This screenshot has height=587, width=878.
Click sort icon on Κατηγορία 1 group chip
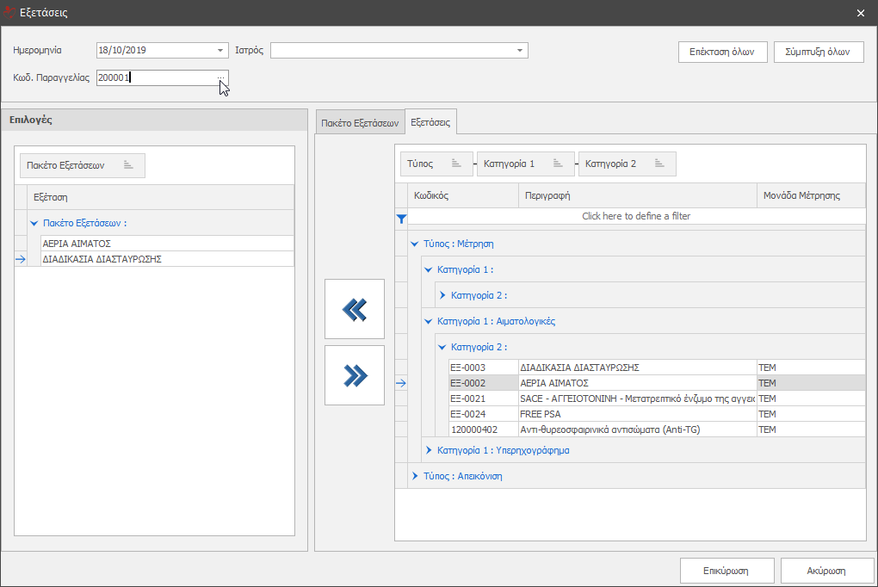point(558,164)
